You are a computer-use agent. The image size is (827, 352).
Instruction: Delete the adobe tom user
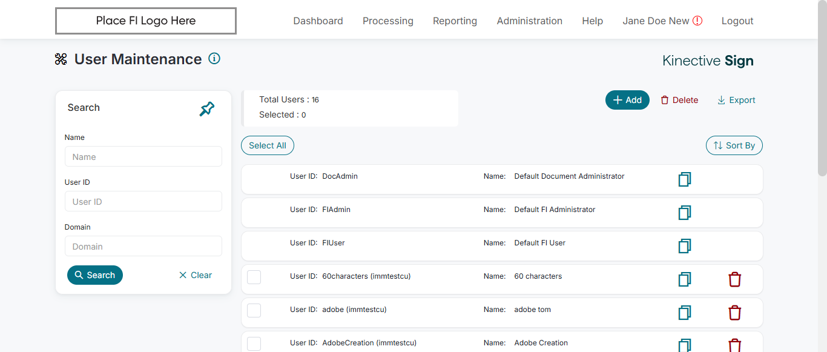coord(734,313)
